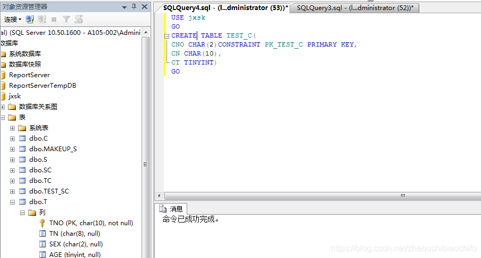This screenshot has width=481, height=258.
Task: Click the dbo.MAKEUP_S table icon
Action: click(x=22, y=149)
